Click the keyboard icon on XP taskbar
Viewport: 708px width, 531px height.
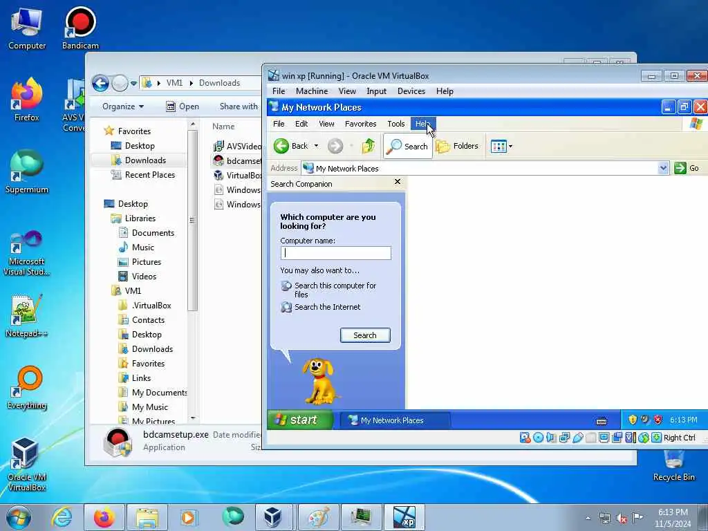click(x=601, y=421)
